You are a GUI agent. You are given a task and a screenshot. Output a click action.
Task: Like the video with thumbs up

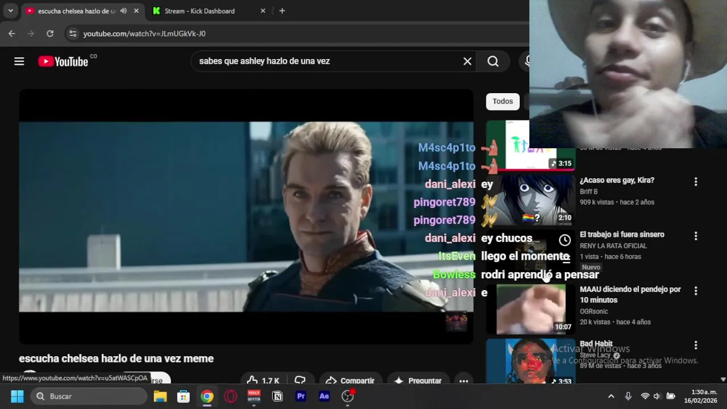click(264, 381)
